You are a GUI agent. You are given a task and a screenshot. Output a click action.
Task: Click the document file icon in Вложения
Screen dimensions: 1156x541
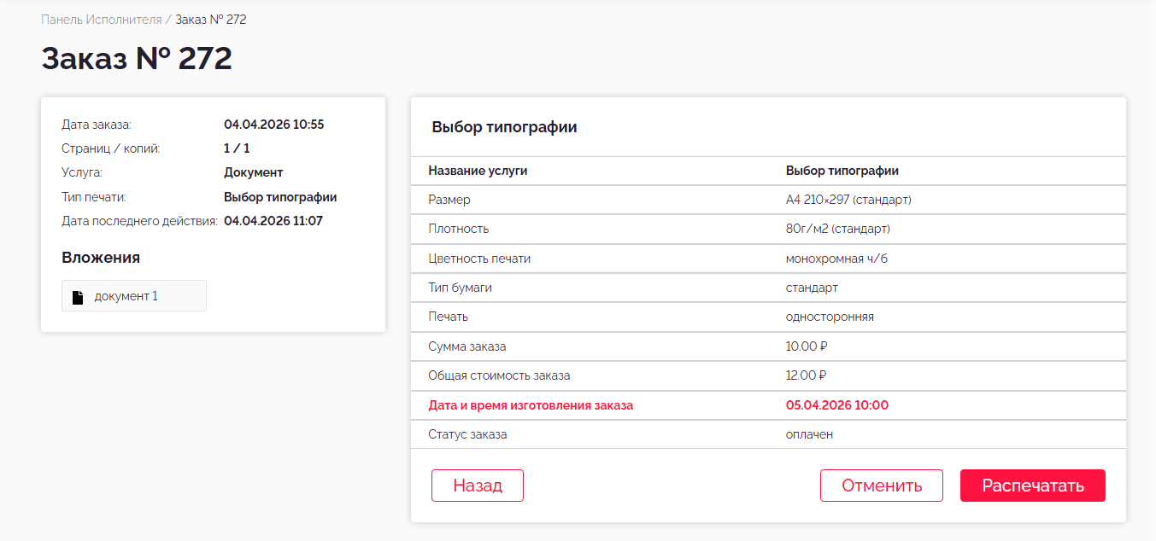[x=78, y=297]
